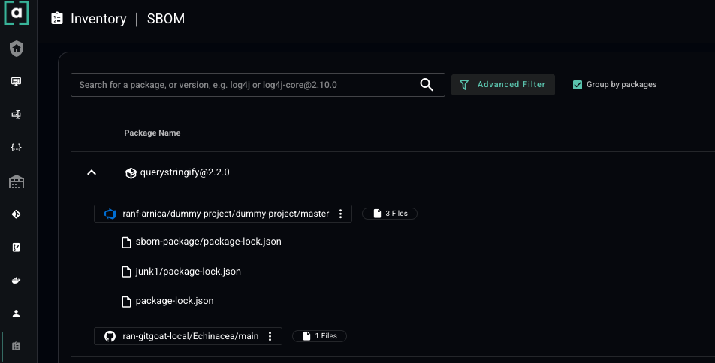Click file icon beside junk1/package-lock.json
Screen dimensions: 715x363
[126, 271]
